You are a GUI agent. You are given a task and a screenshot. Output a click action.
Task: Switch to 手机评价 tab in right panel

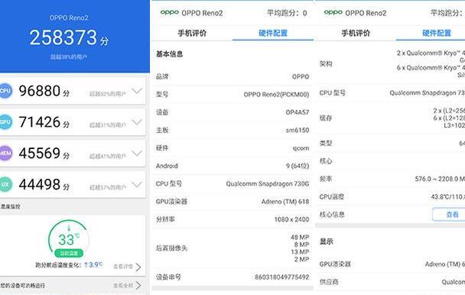(356, 33)
